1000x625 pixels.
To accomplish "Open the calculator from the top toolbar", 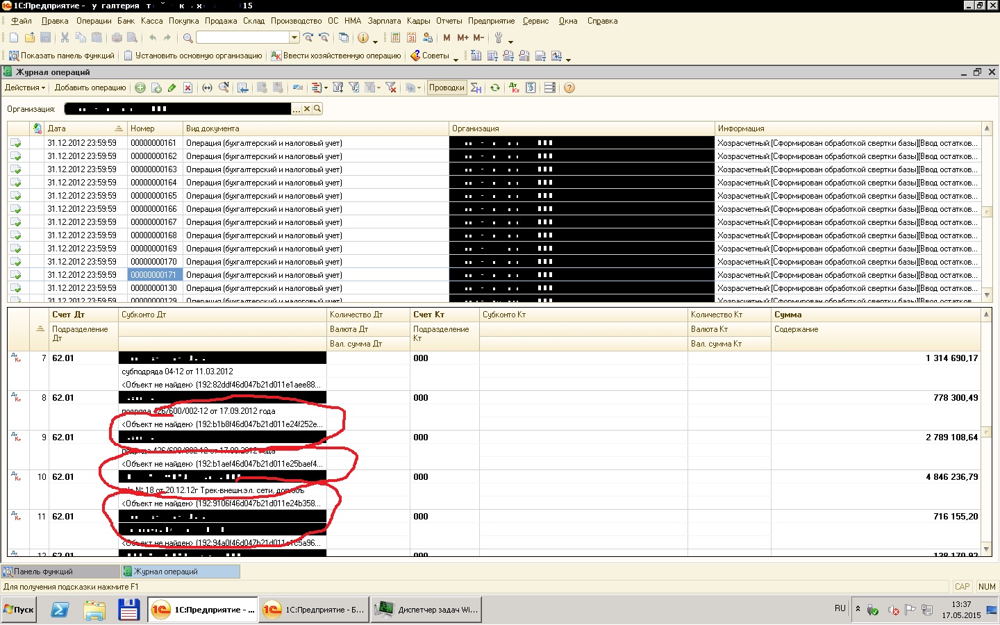I will coord(395,37).
